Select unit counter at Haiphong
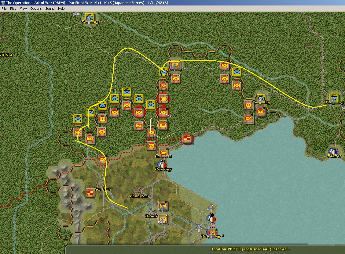345x254 pixels. click(x=212, y=233)
